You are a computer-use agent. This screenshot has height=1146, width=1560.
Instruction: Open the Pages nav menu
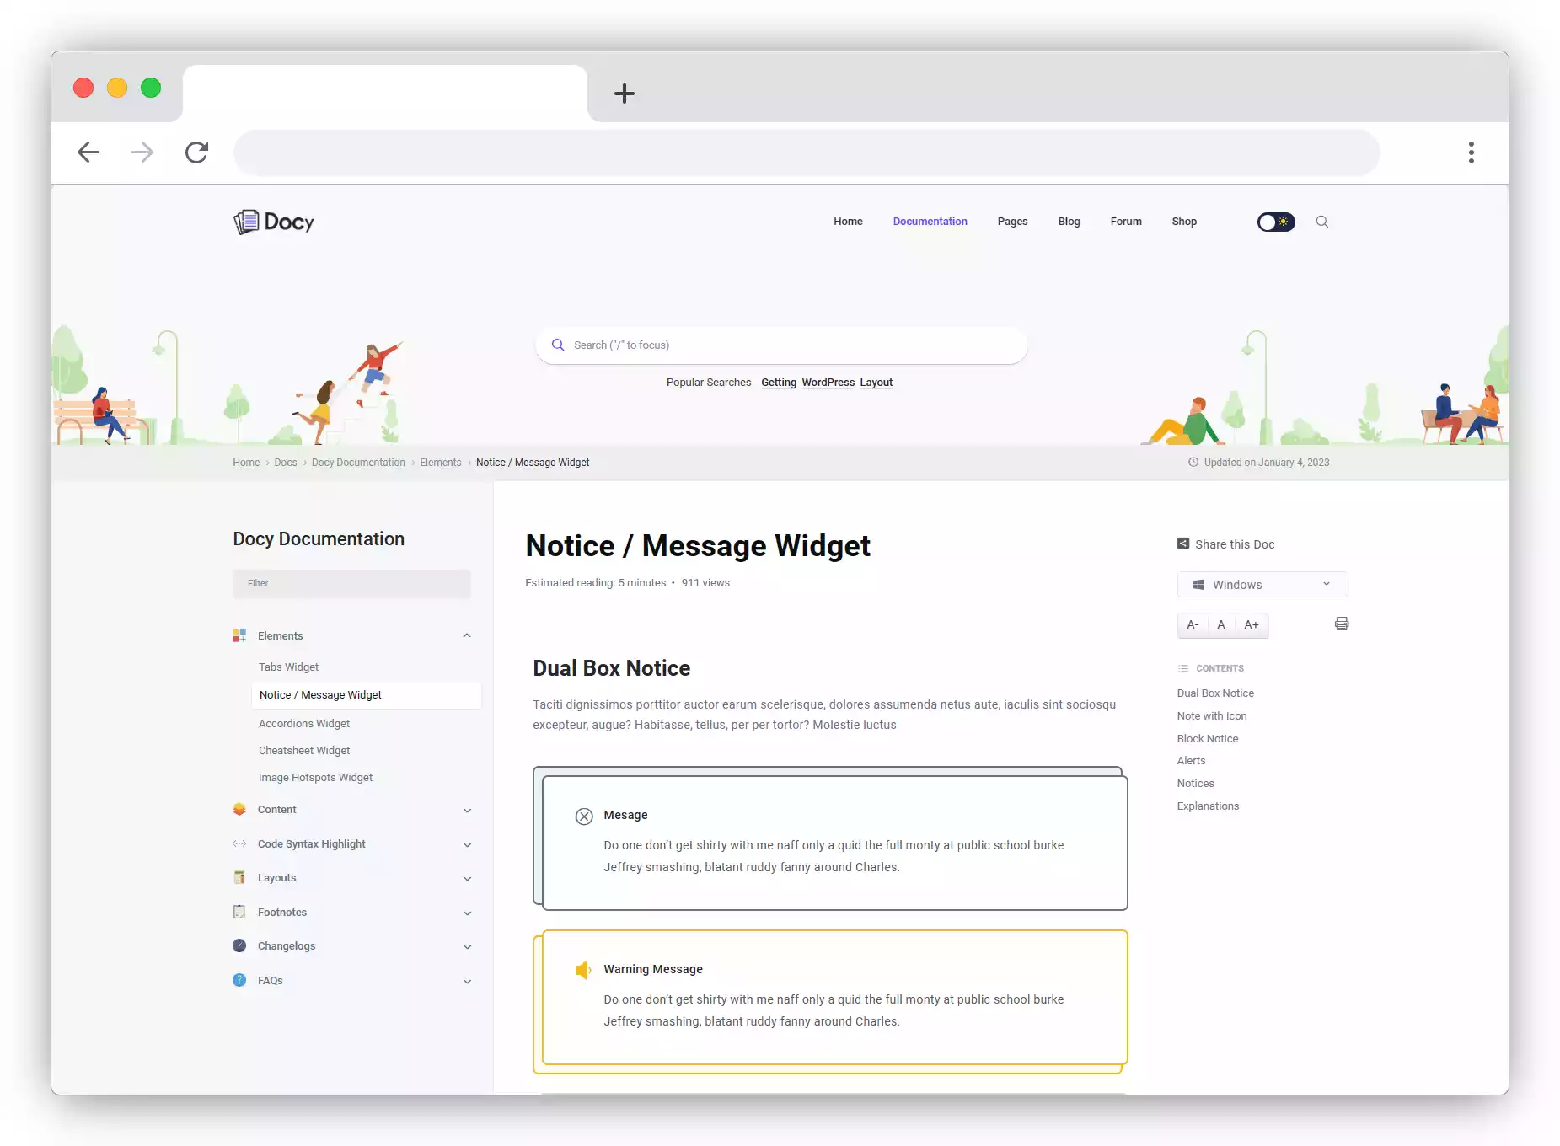pos(1012,222)
